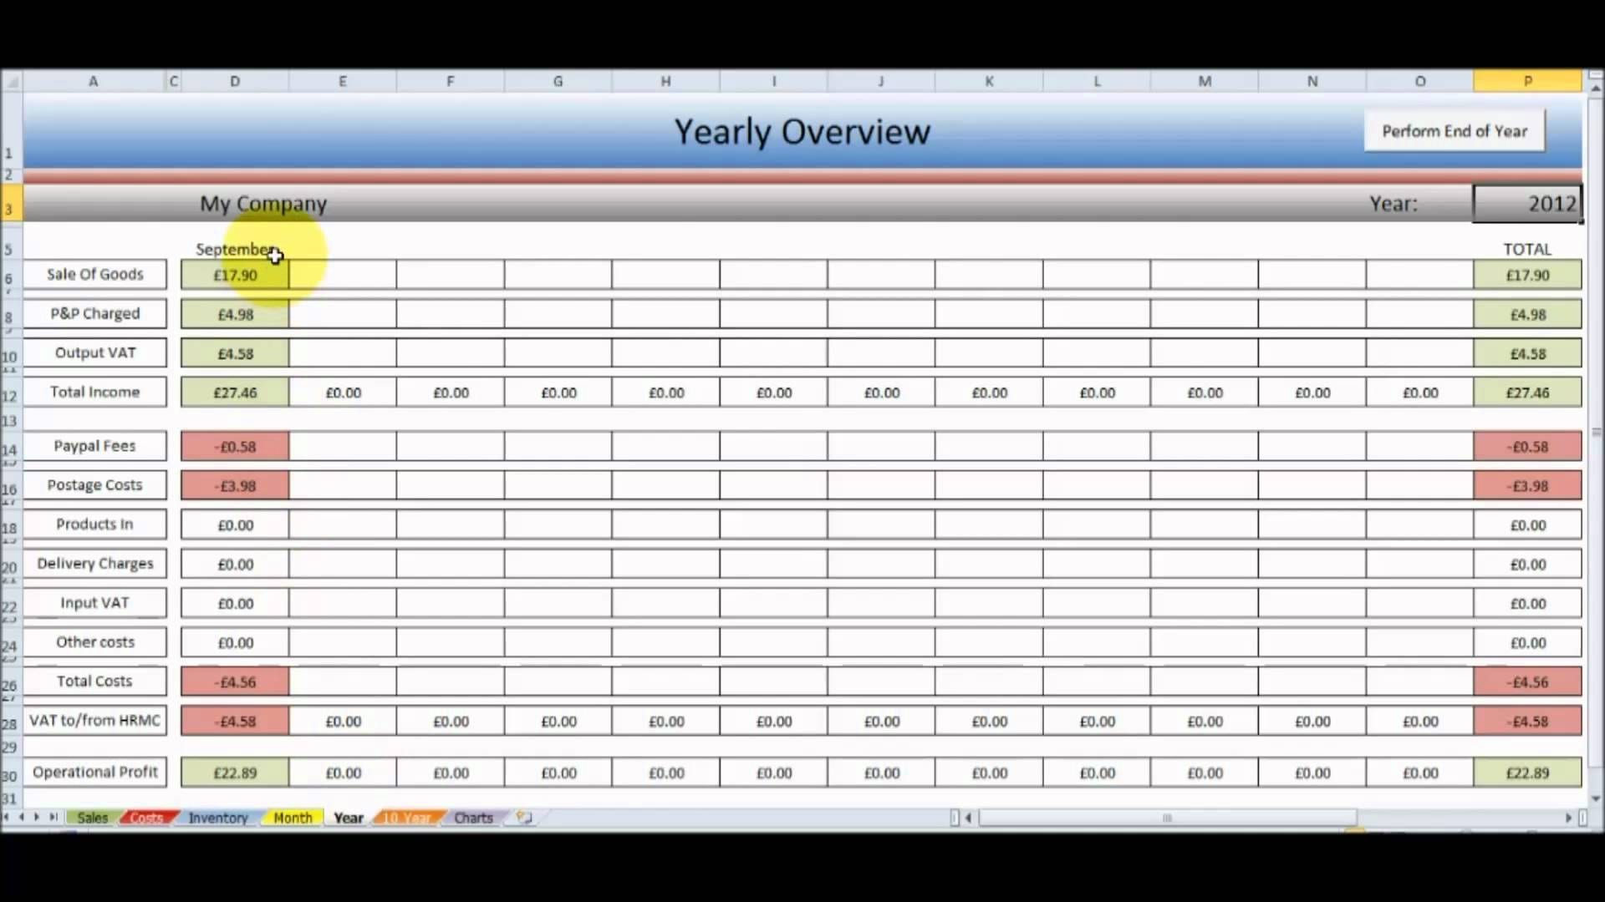Image resolution: width=1605 pixels, height=902 pixels.
Task: Select the September column header cell
Action: pyautogui.click(x=234, y=248)
